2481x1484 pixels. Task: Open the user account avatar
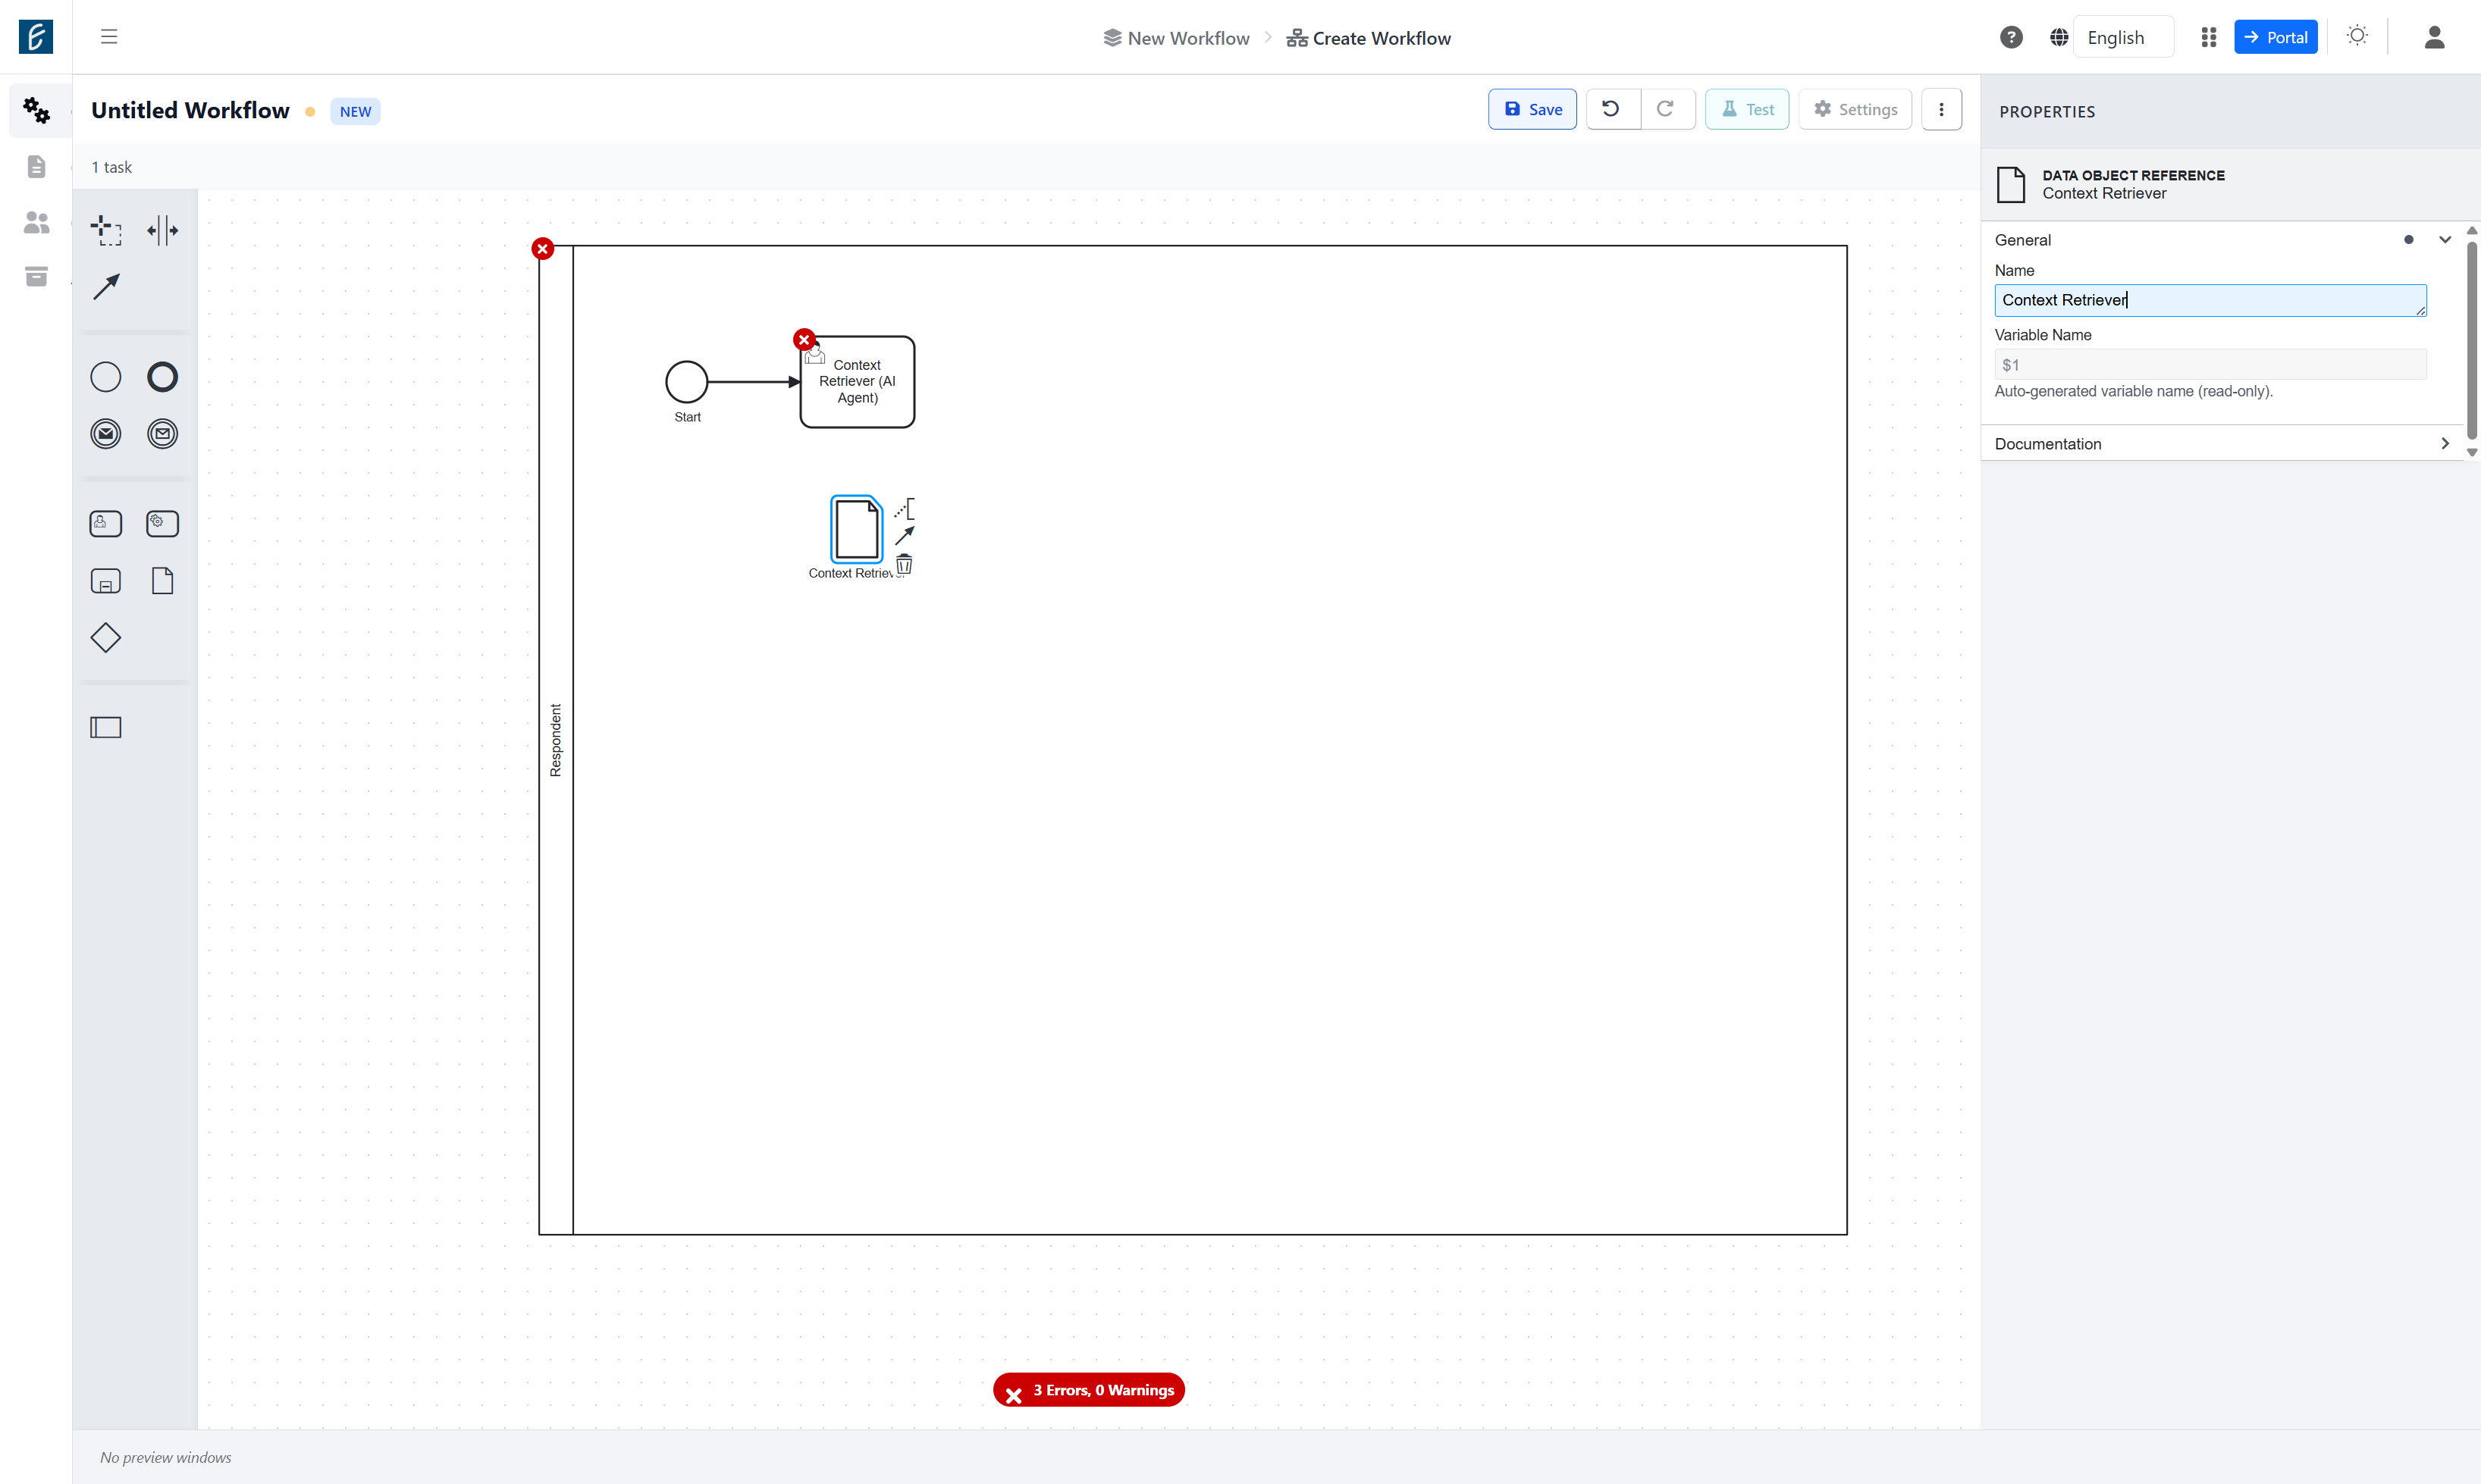click(x=2435, y=37)
